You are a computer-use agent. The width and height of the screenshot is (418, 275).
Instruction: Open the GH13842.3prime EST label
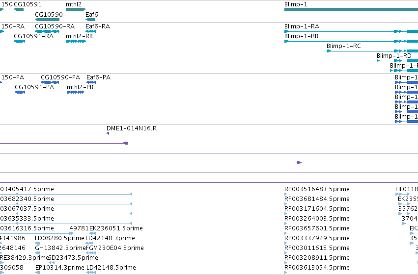(60, 248)
